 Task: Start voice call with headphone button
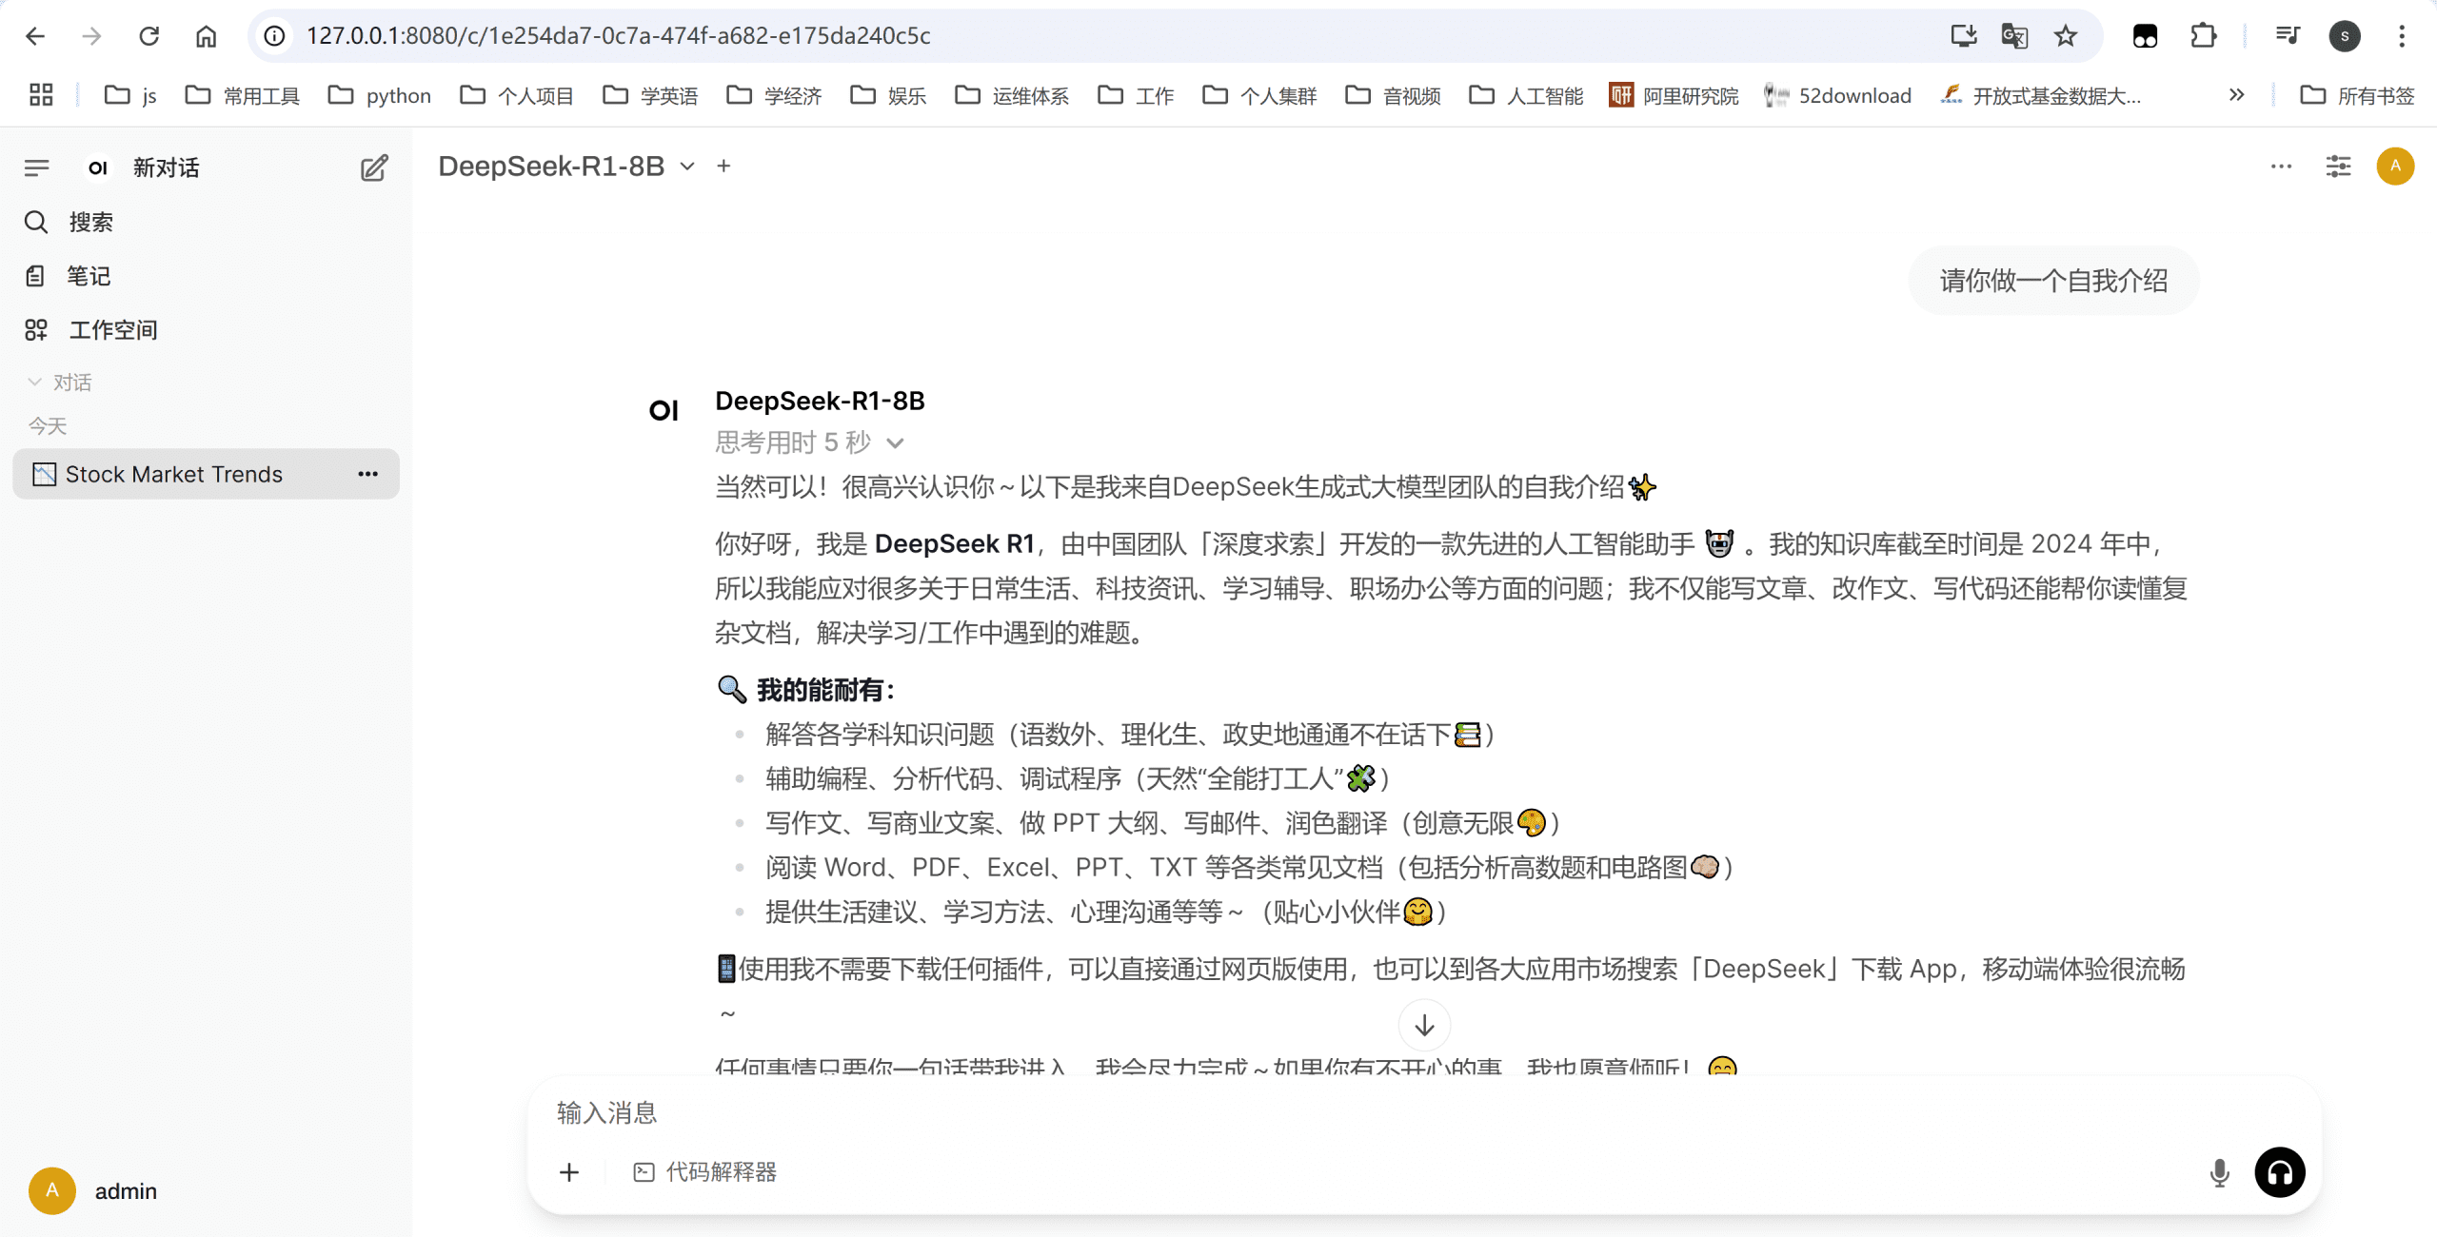[x=2280, y=1172]
